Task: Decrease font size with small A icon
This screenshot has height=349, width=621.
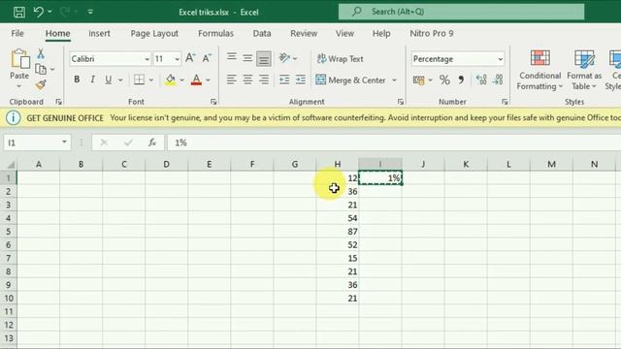Action: (207, 58)
